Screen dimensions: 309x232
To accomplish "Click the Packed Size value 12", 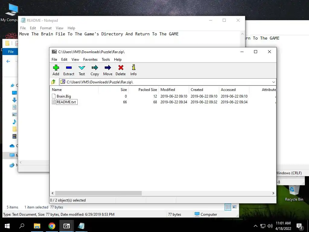I will (x=155, y=96).
